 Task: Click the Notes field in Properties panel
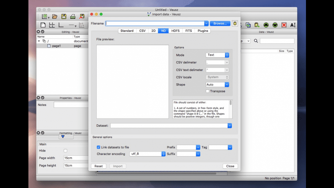click(71, 105)
